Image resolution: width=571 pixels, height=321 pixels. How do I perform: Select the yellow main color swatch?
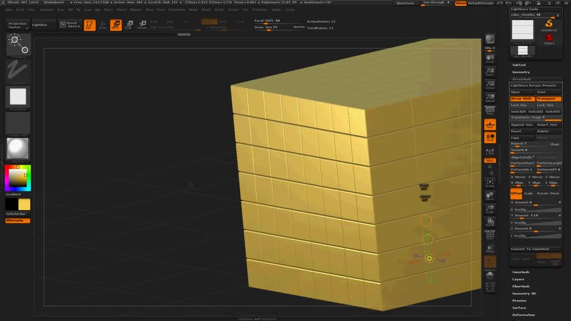(x=24, y=205)
